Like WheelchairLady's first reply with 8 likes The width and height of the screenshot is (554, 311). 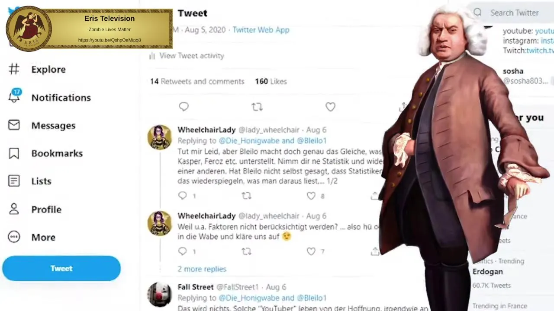click(x=311, y=196)
